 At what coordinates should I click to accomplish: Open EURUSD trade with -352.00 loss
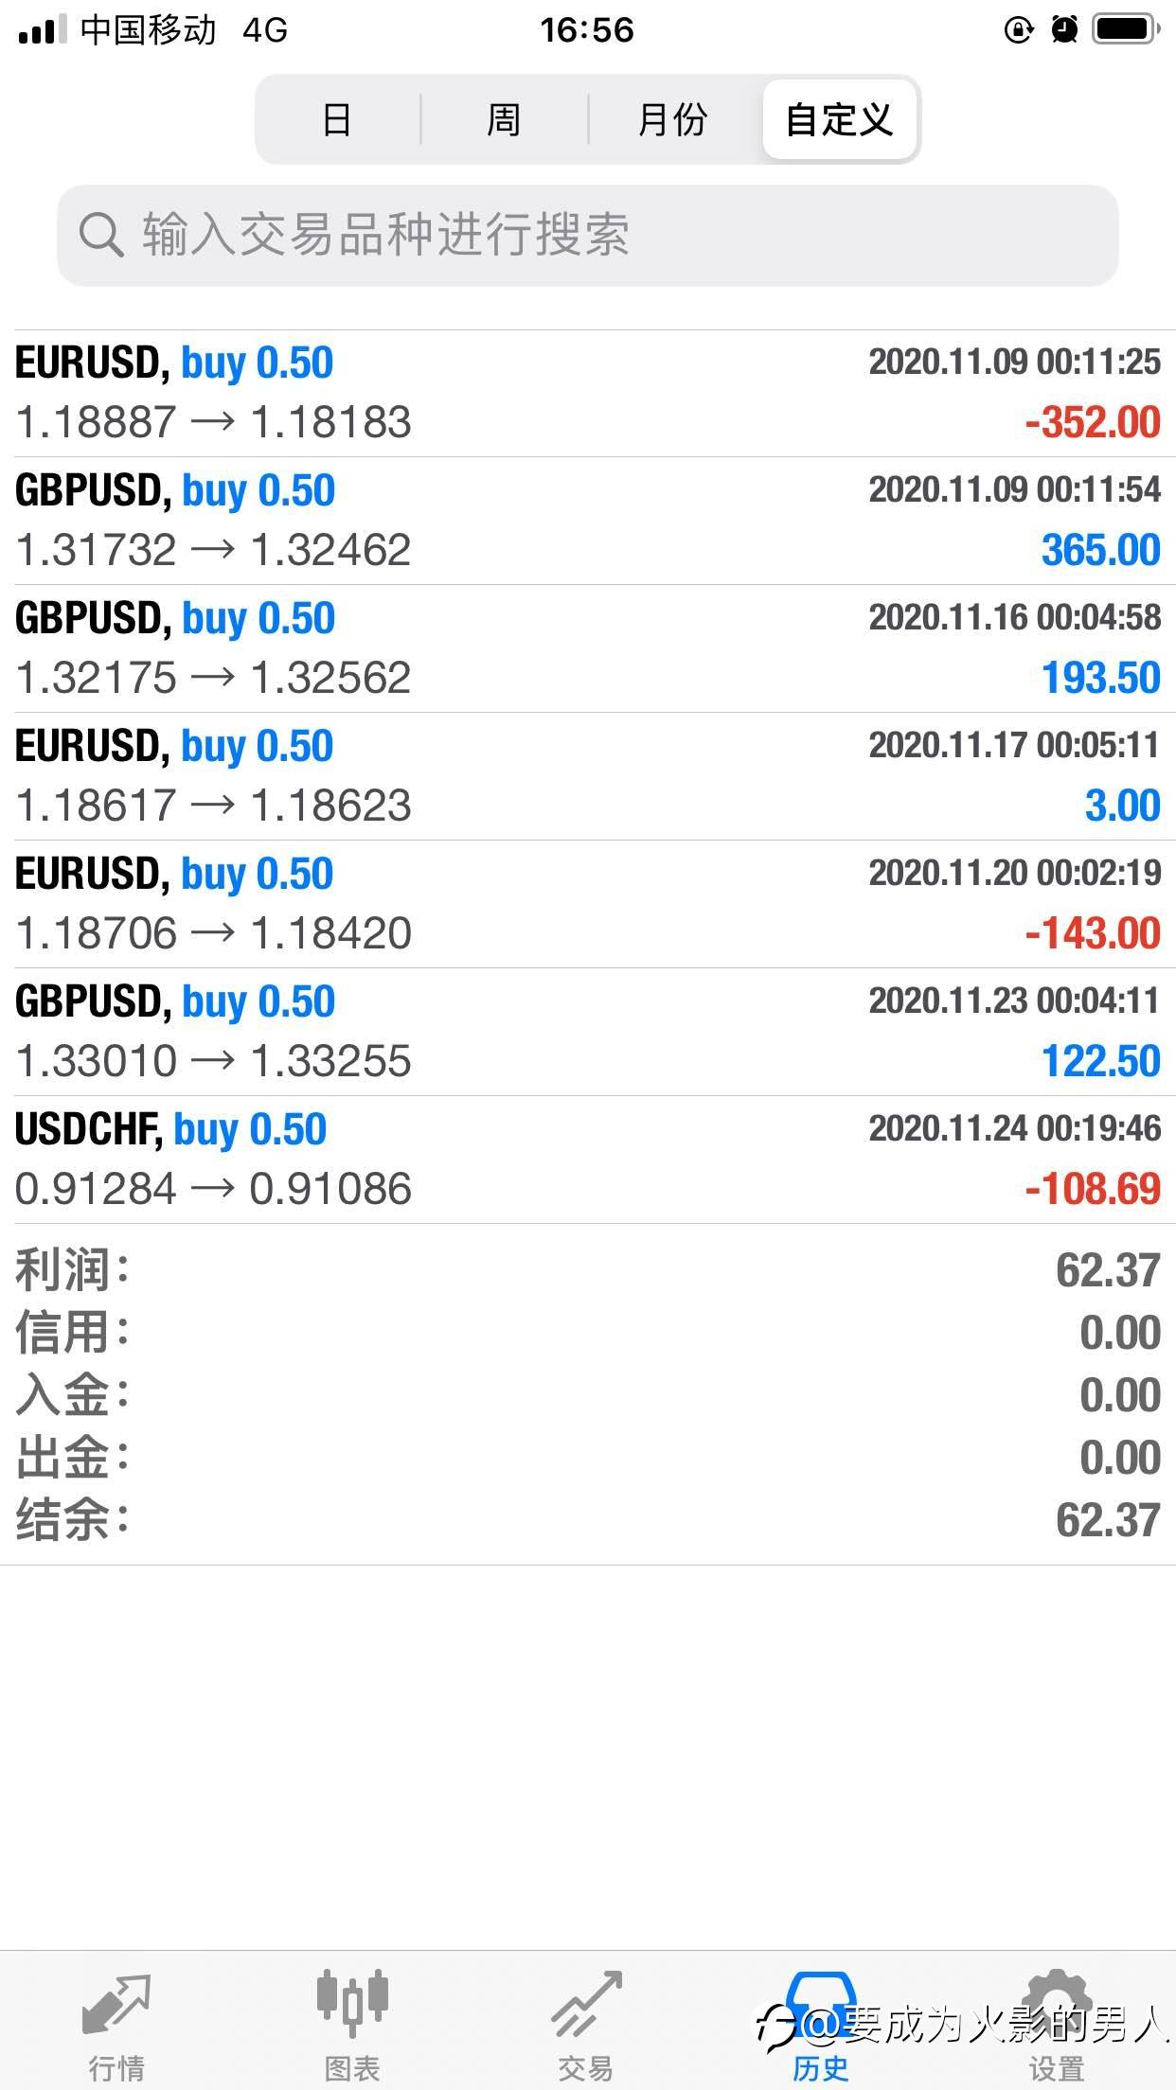pyautogui.click(x=588, y=393)
